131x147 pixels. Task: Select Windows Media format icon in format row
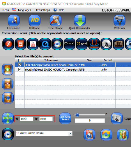(57, 44)
